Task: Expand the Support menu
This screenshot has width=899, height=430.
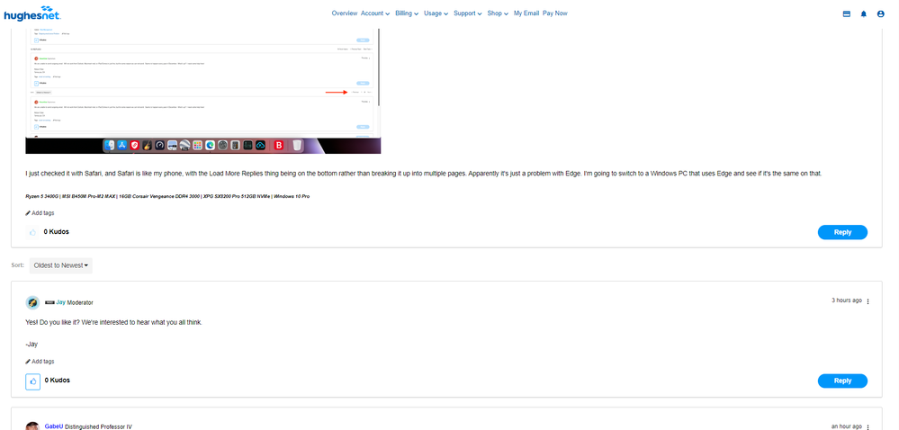Action: (x=467, y=13)
